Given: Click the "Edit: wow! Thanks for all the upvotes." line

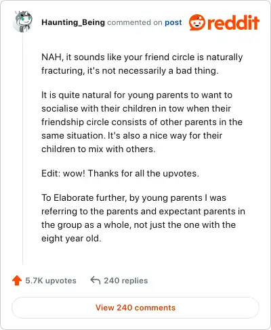Looking at the screenshot, I should point(120,173).
